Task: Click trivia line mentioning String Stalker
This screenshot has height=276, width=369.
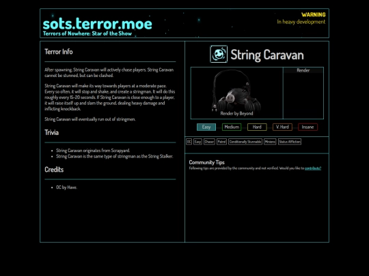Action: click(115, 156)
